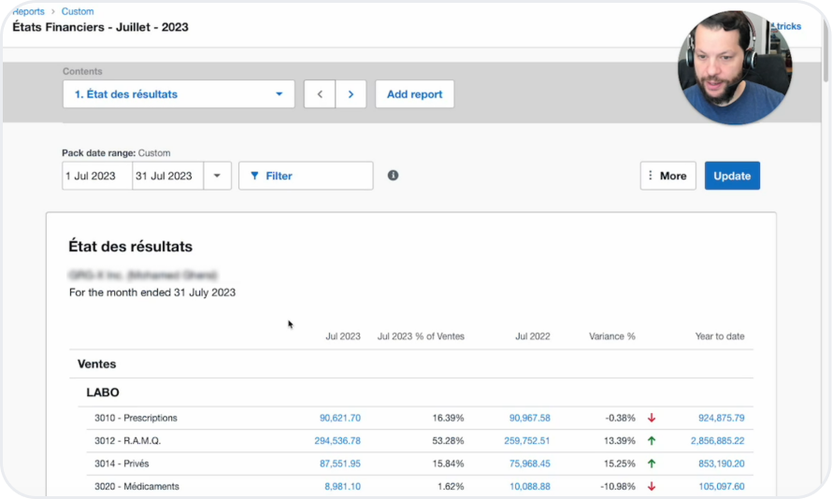Open the 75,968.45 Privés Jul 2022 amount
832x499 pixels.
click(x=529, y=463)
